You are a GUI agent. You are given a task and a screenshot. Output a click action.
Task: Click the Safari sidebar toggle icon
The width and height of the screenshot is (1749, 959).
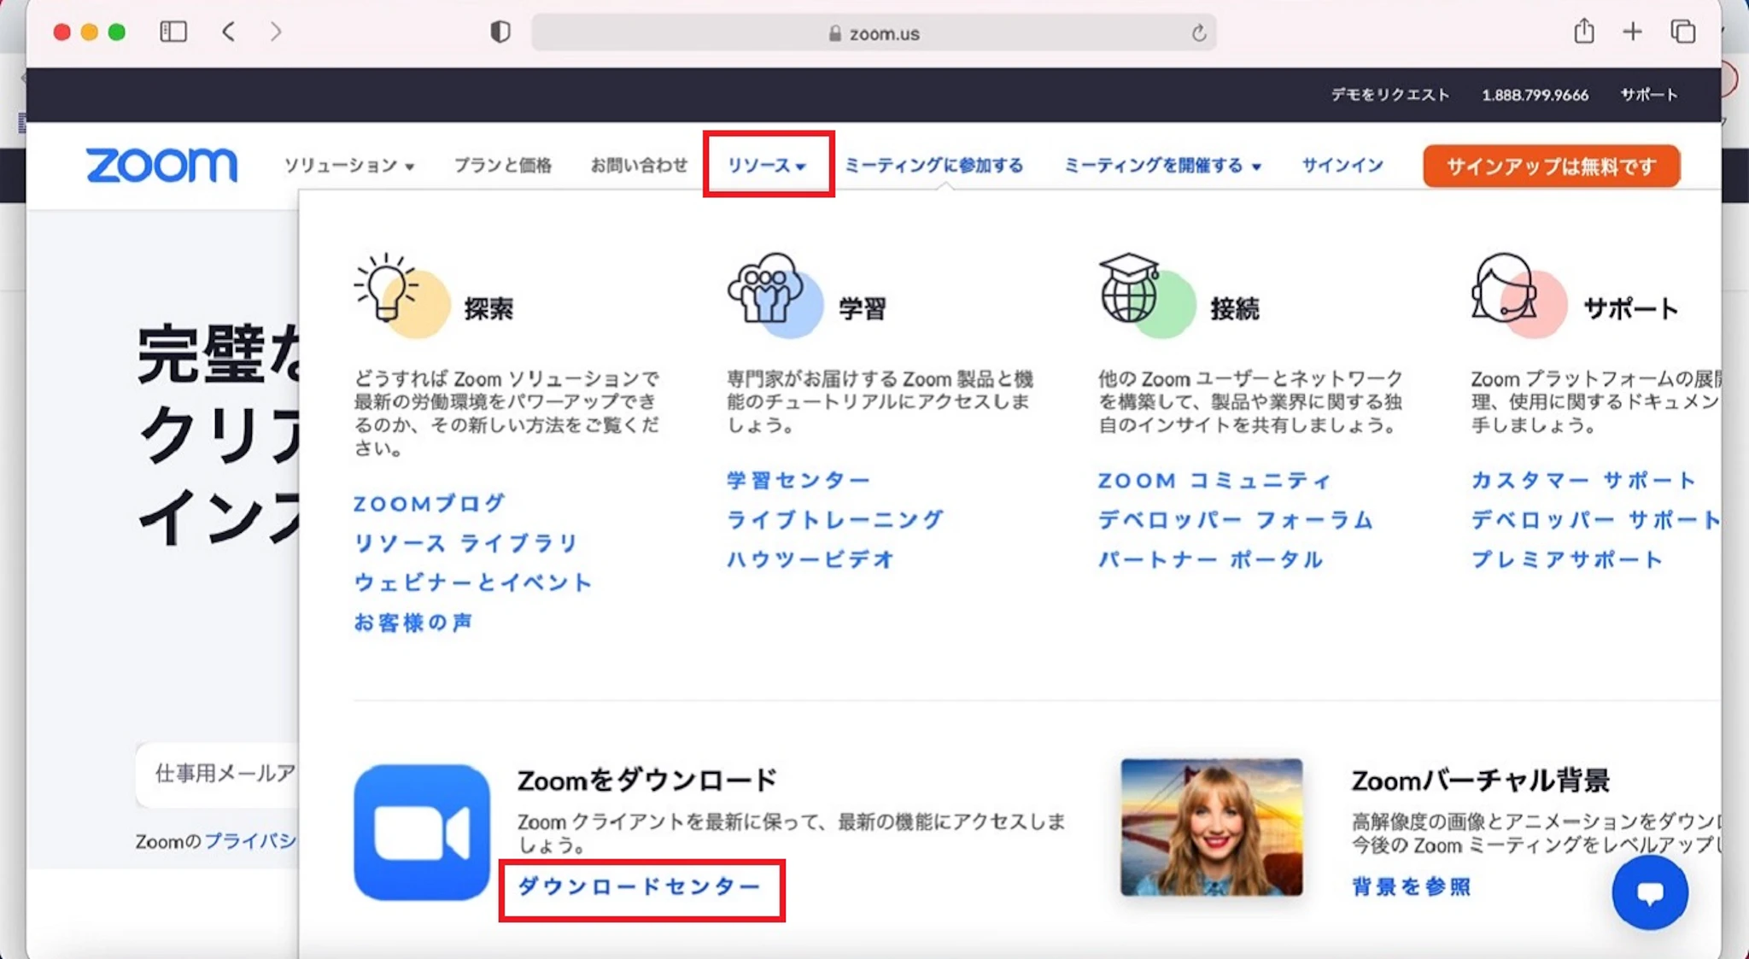coord(173,32)
